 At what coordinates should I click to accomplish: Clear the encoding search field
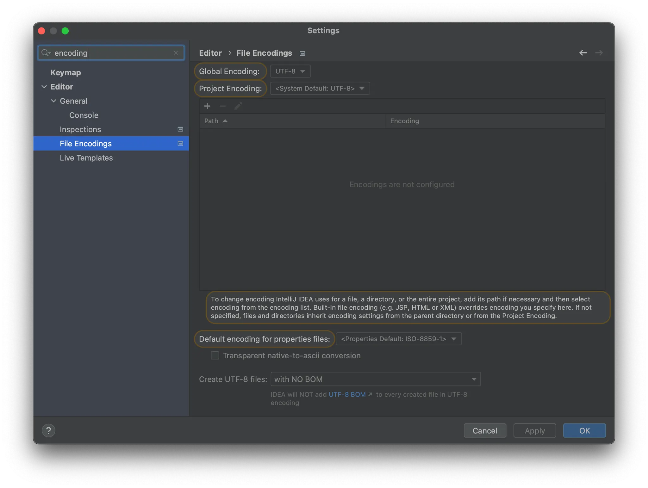coord(176,53)
